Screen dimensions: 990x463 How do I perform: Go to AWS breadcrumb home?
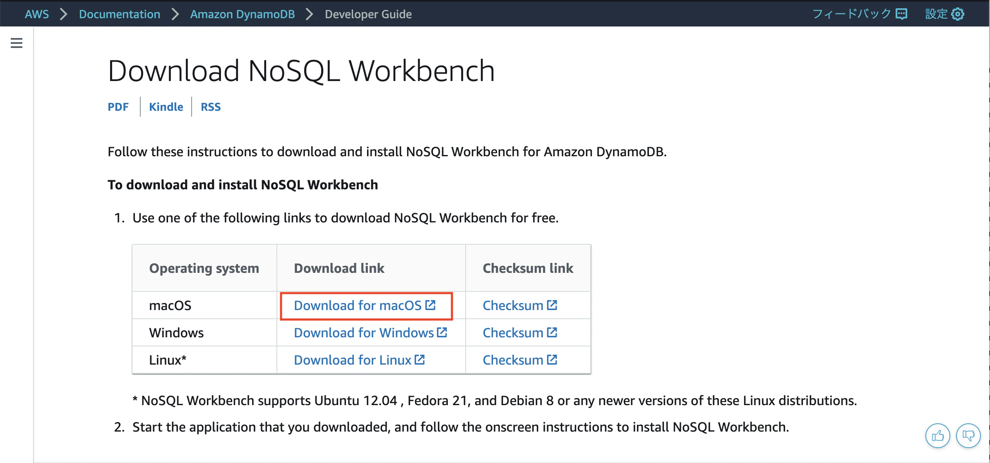[x=37, y=14]
